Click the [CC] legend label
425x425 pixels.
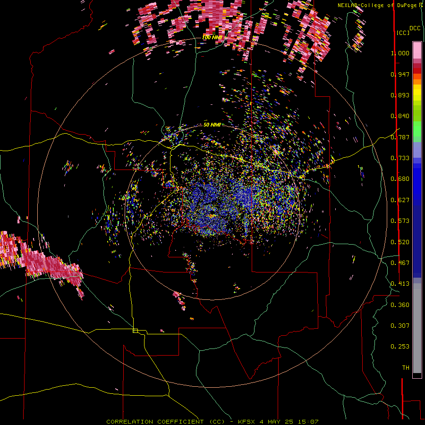click(x=403, y=33)
